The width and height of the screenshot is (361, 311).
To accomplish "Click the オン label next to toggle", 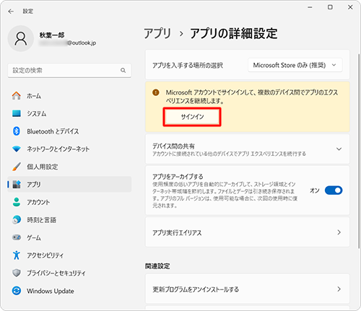I will (x=315, y=190).
